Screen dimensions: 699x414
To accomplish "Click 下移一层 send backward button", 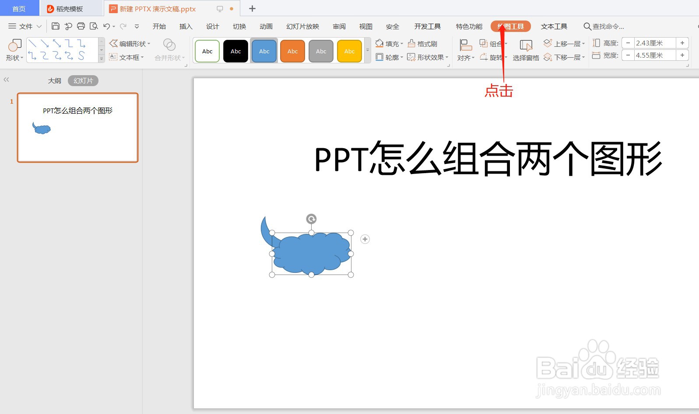I will coord(564,57).
